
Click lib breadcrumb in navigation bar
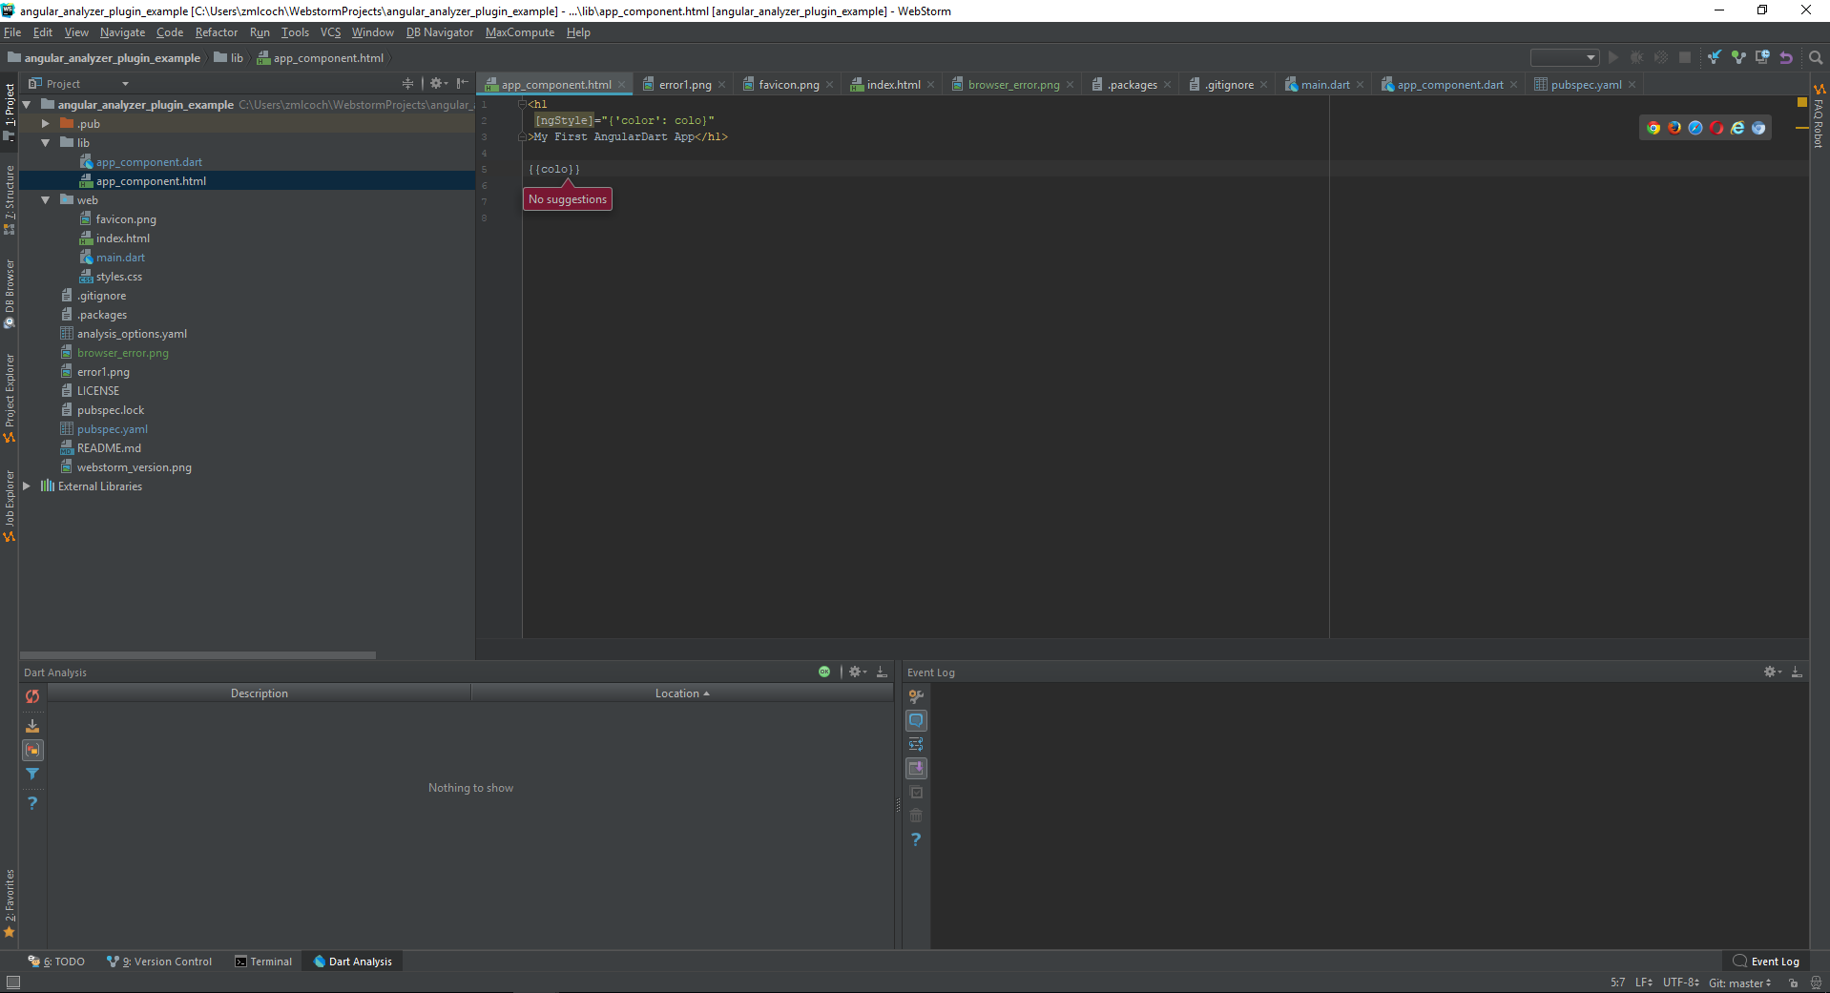point(229,57)
